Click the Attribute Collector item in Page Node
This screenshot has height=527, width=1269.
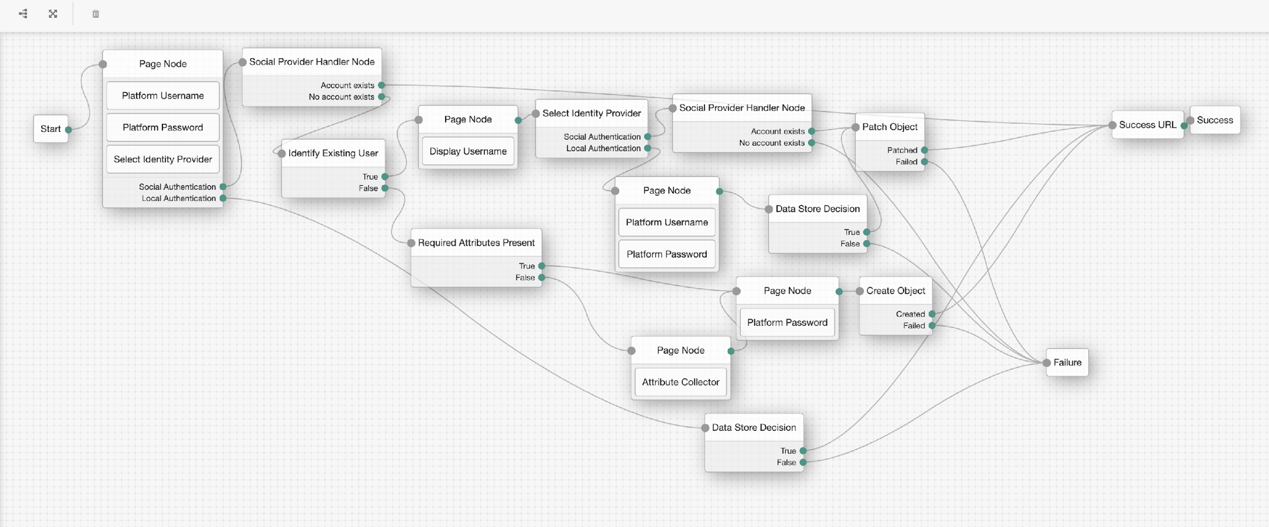coord(680,382)
